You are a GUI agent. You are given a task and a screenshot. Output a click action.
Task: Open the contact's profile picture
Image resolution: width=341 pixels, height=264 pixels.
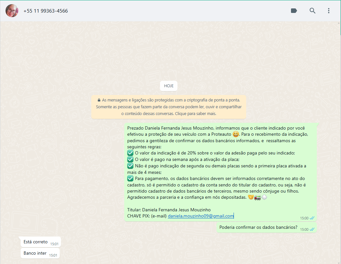pos(12,11)
